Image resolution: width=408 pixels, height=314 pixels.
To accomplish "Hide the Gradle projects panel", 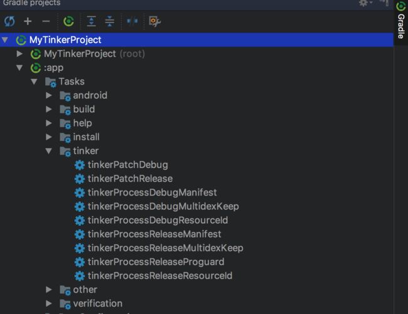I will pos(385,3).
